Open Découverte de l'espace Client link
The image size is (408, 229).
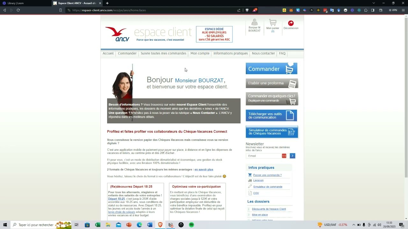pyautogui.click(x=269, y=209)
